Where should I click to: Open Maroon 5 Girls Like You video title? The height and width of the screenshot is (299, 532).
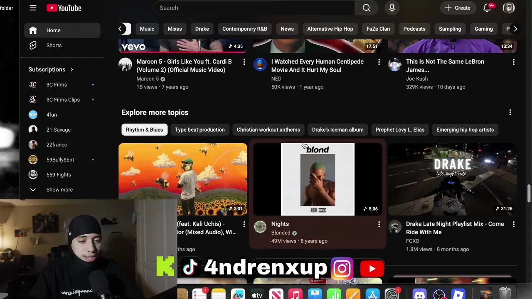[x=184, y=66]
